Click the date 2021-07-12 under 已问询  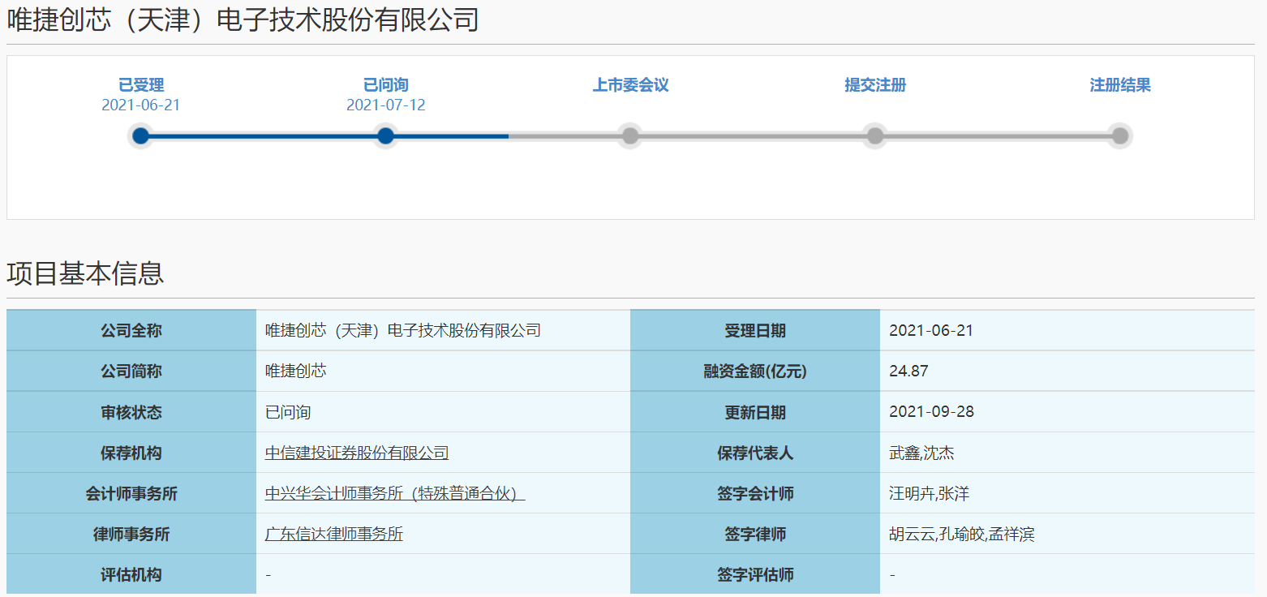pyautogui.click(x=386, y=105)
